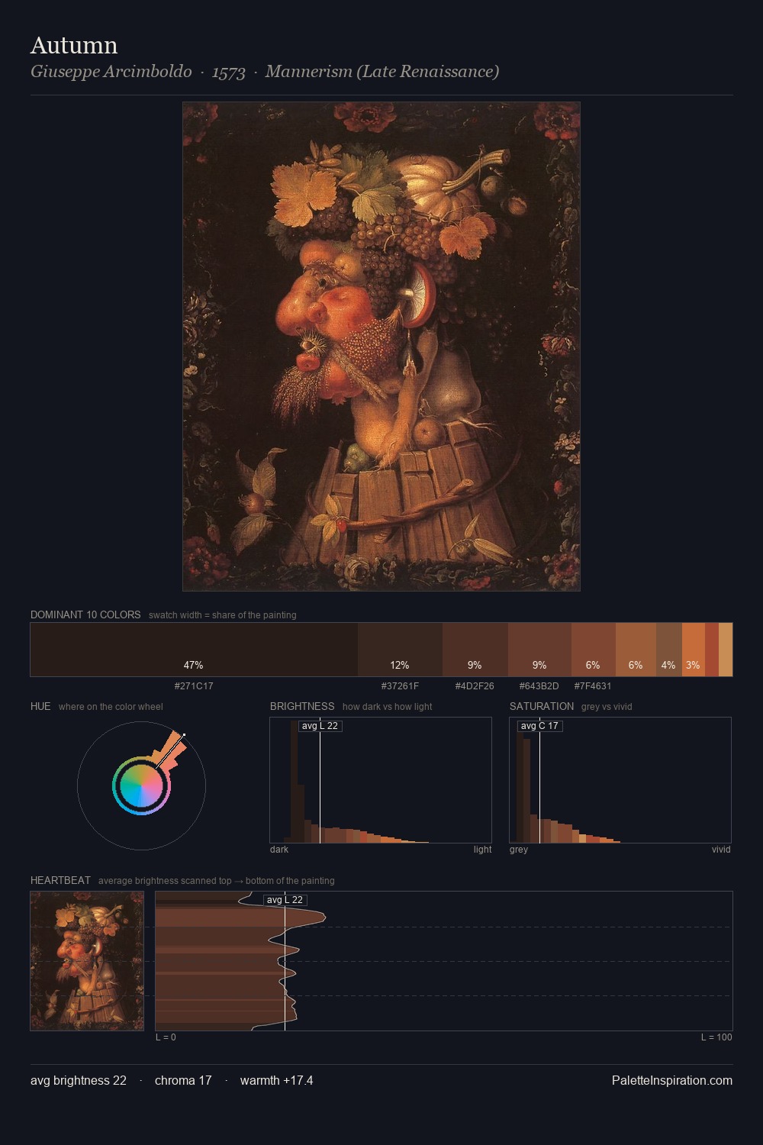This screenshot has width=763, height=1145.
Task: Click the 'L = 0' axis label
Action: 166,1037
